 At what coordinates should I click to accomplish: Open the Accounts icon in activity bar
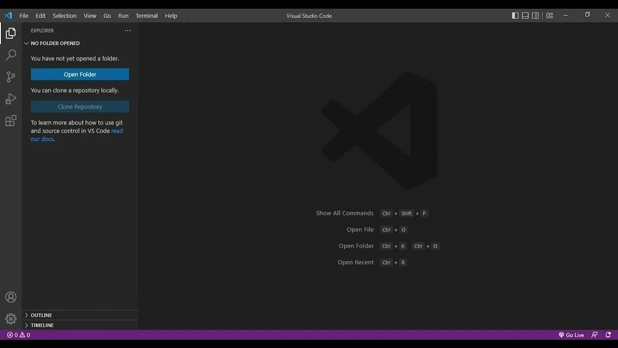click(11, 297)
